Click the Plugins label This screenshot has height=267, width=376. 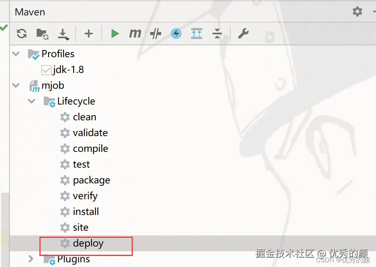point(74,260)
